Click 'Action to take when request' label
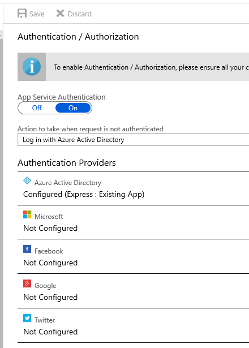Viewport: 249px width, 348px height. tap(91, 129)
